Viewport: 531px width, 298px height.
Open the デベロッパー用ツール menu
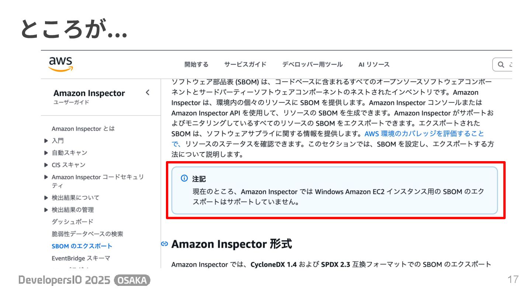point(312,64)
